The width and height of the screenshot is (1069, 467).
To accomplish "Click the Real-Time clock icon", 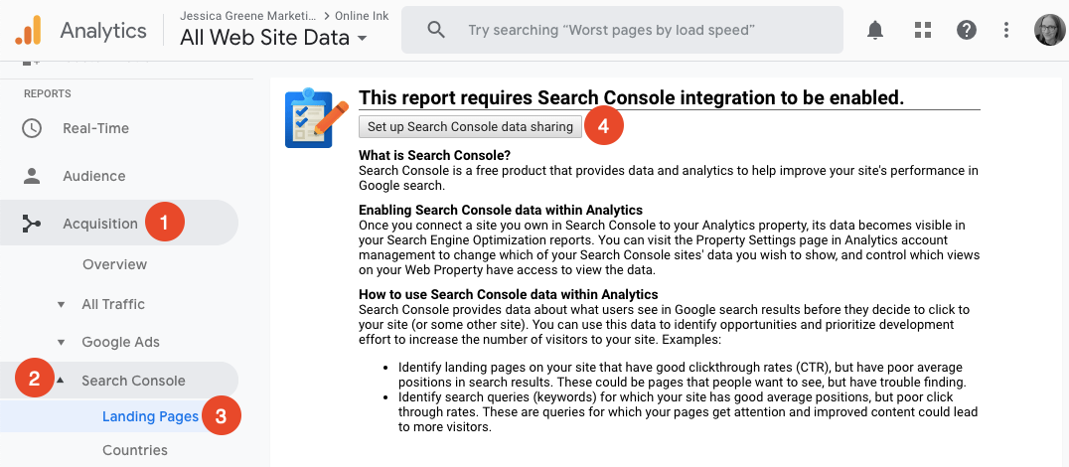I will [x=32, y=128].
